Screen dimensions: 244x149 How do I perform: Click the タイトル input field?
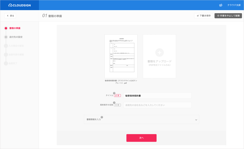pos(157,96)
